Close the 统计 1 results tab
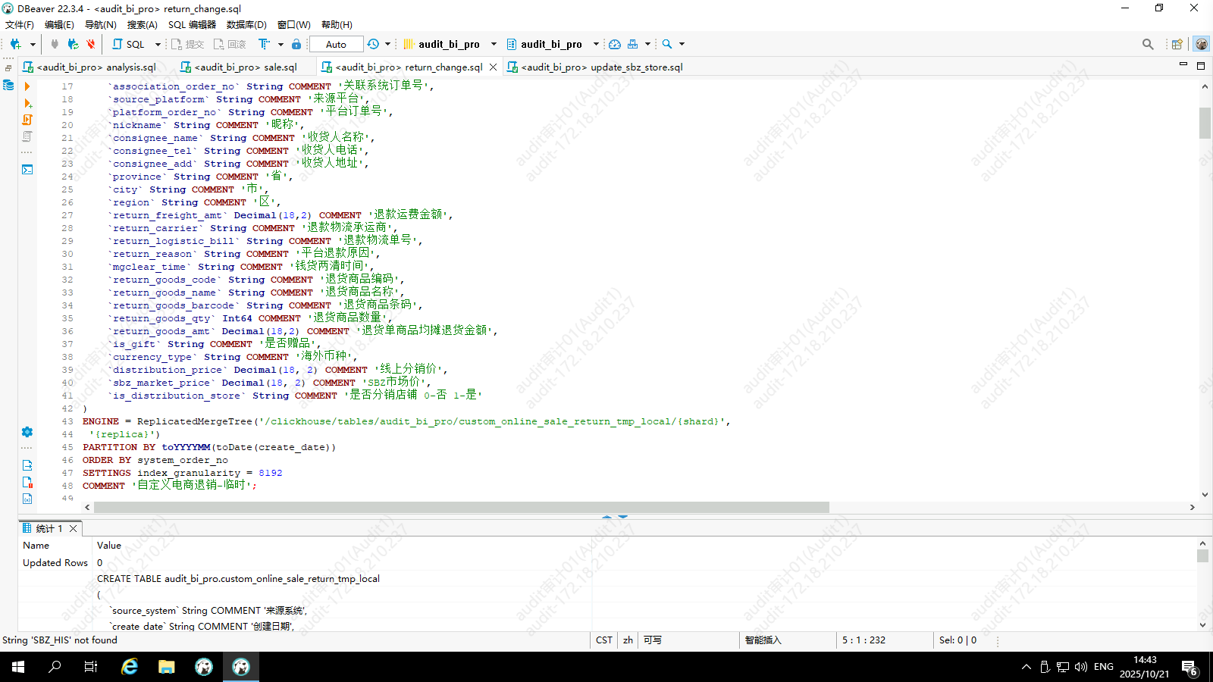This screenshot has width=1213, height=682. click(x=74, y=528)
